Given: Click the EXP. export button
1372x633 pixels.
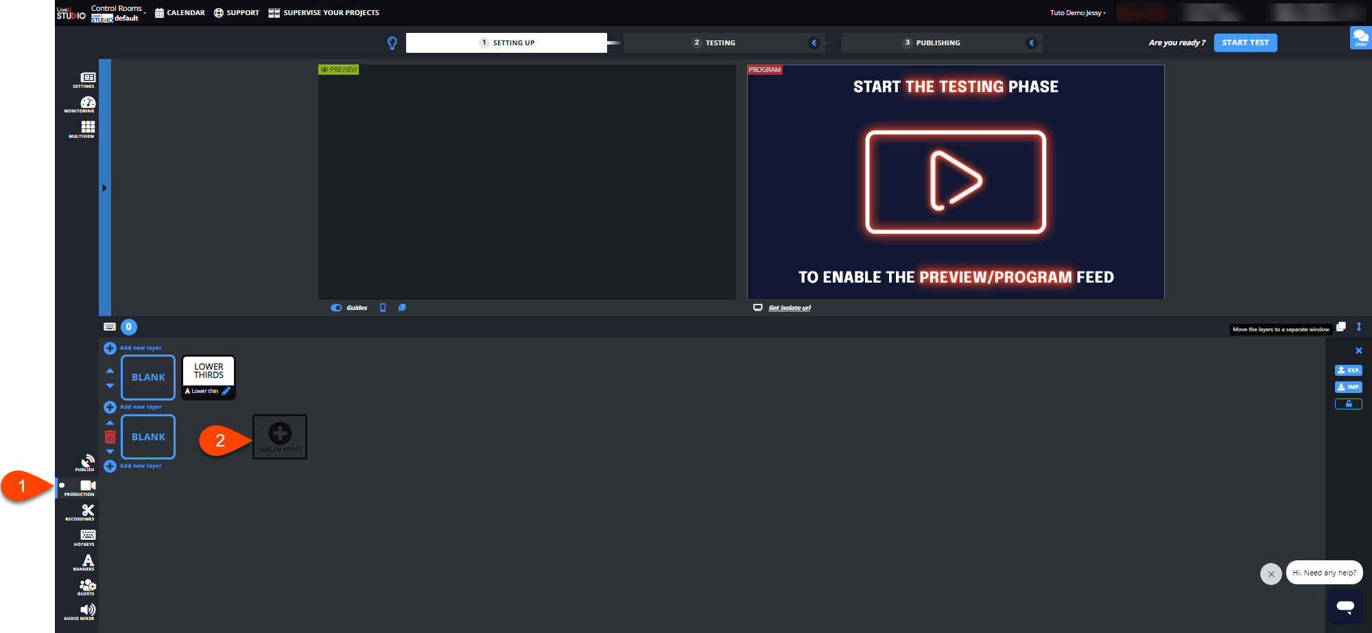Looking at the screenshot, I should click(x=1348, y=370).
